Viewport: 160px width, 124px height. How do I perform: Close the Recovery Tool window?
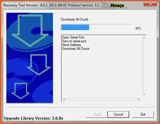[150, 4]
